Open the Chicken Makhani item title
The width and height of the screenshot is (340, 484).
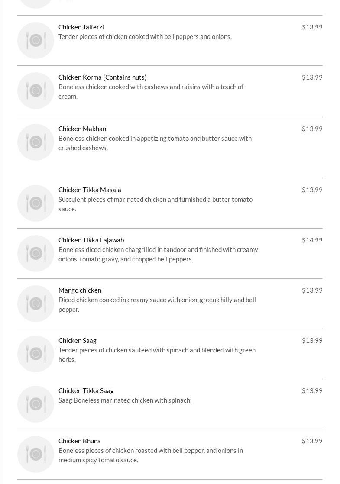pos(83,129)
